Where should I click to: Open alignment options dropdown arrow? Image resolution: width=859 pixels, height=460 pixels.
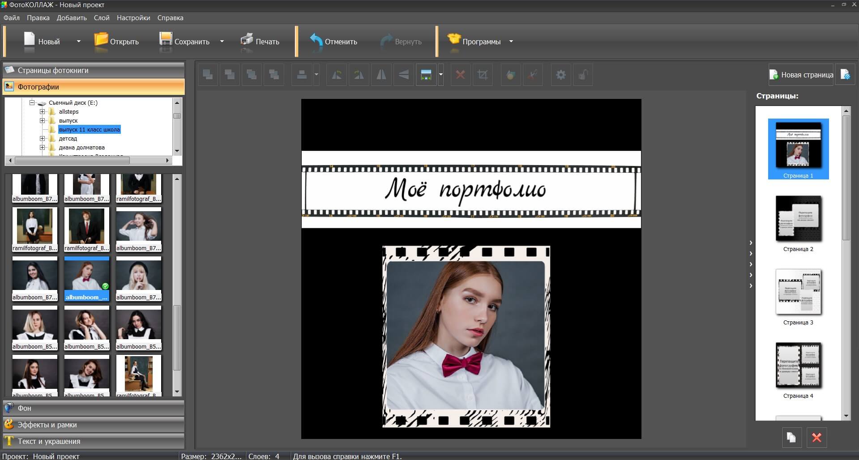(x=316, y=75)
